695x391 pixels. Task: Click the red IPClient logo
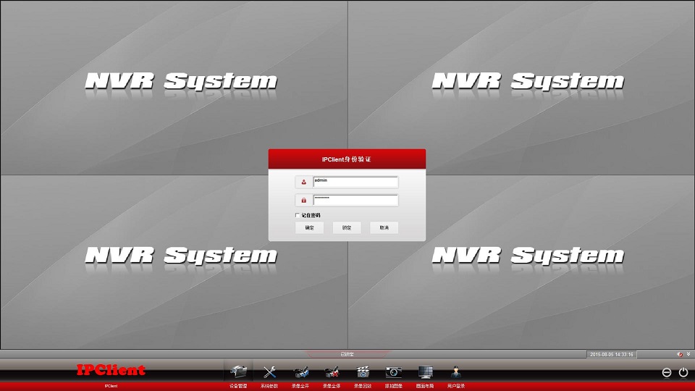click(111, 370)
